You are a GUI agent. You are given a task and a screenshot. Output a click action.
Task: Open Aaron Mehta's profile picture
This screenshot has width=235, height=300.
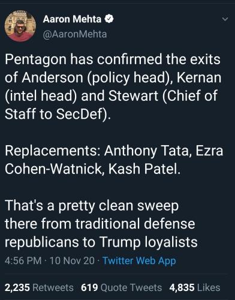pyautogui.click(x=20, y=26)
